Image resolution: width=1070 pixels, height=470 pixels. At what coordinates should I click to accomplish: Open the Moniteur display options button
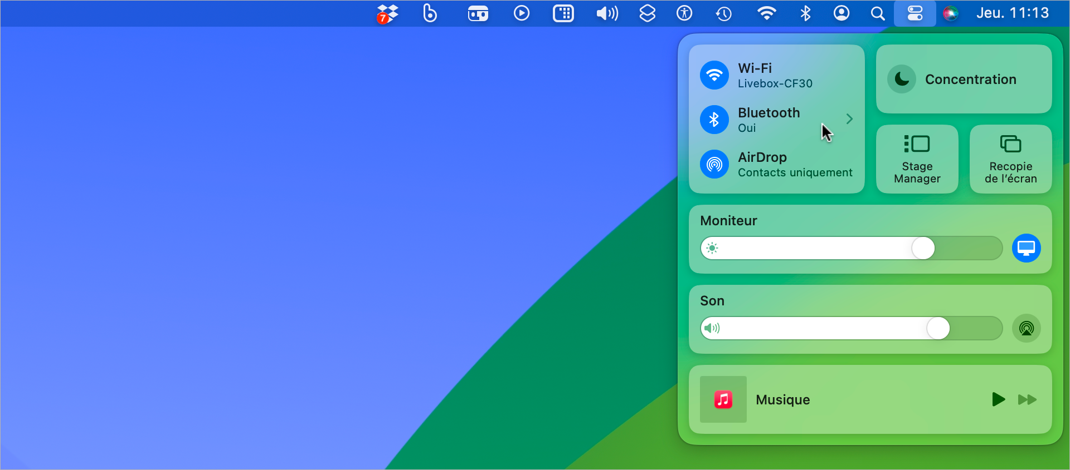pos(1027,248)
